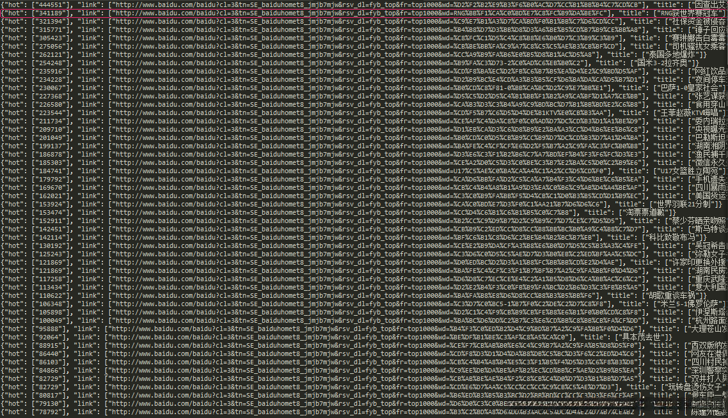Click the hot value "235916"
This screenshot has width=728, height=418.
[x=51, y=72]
